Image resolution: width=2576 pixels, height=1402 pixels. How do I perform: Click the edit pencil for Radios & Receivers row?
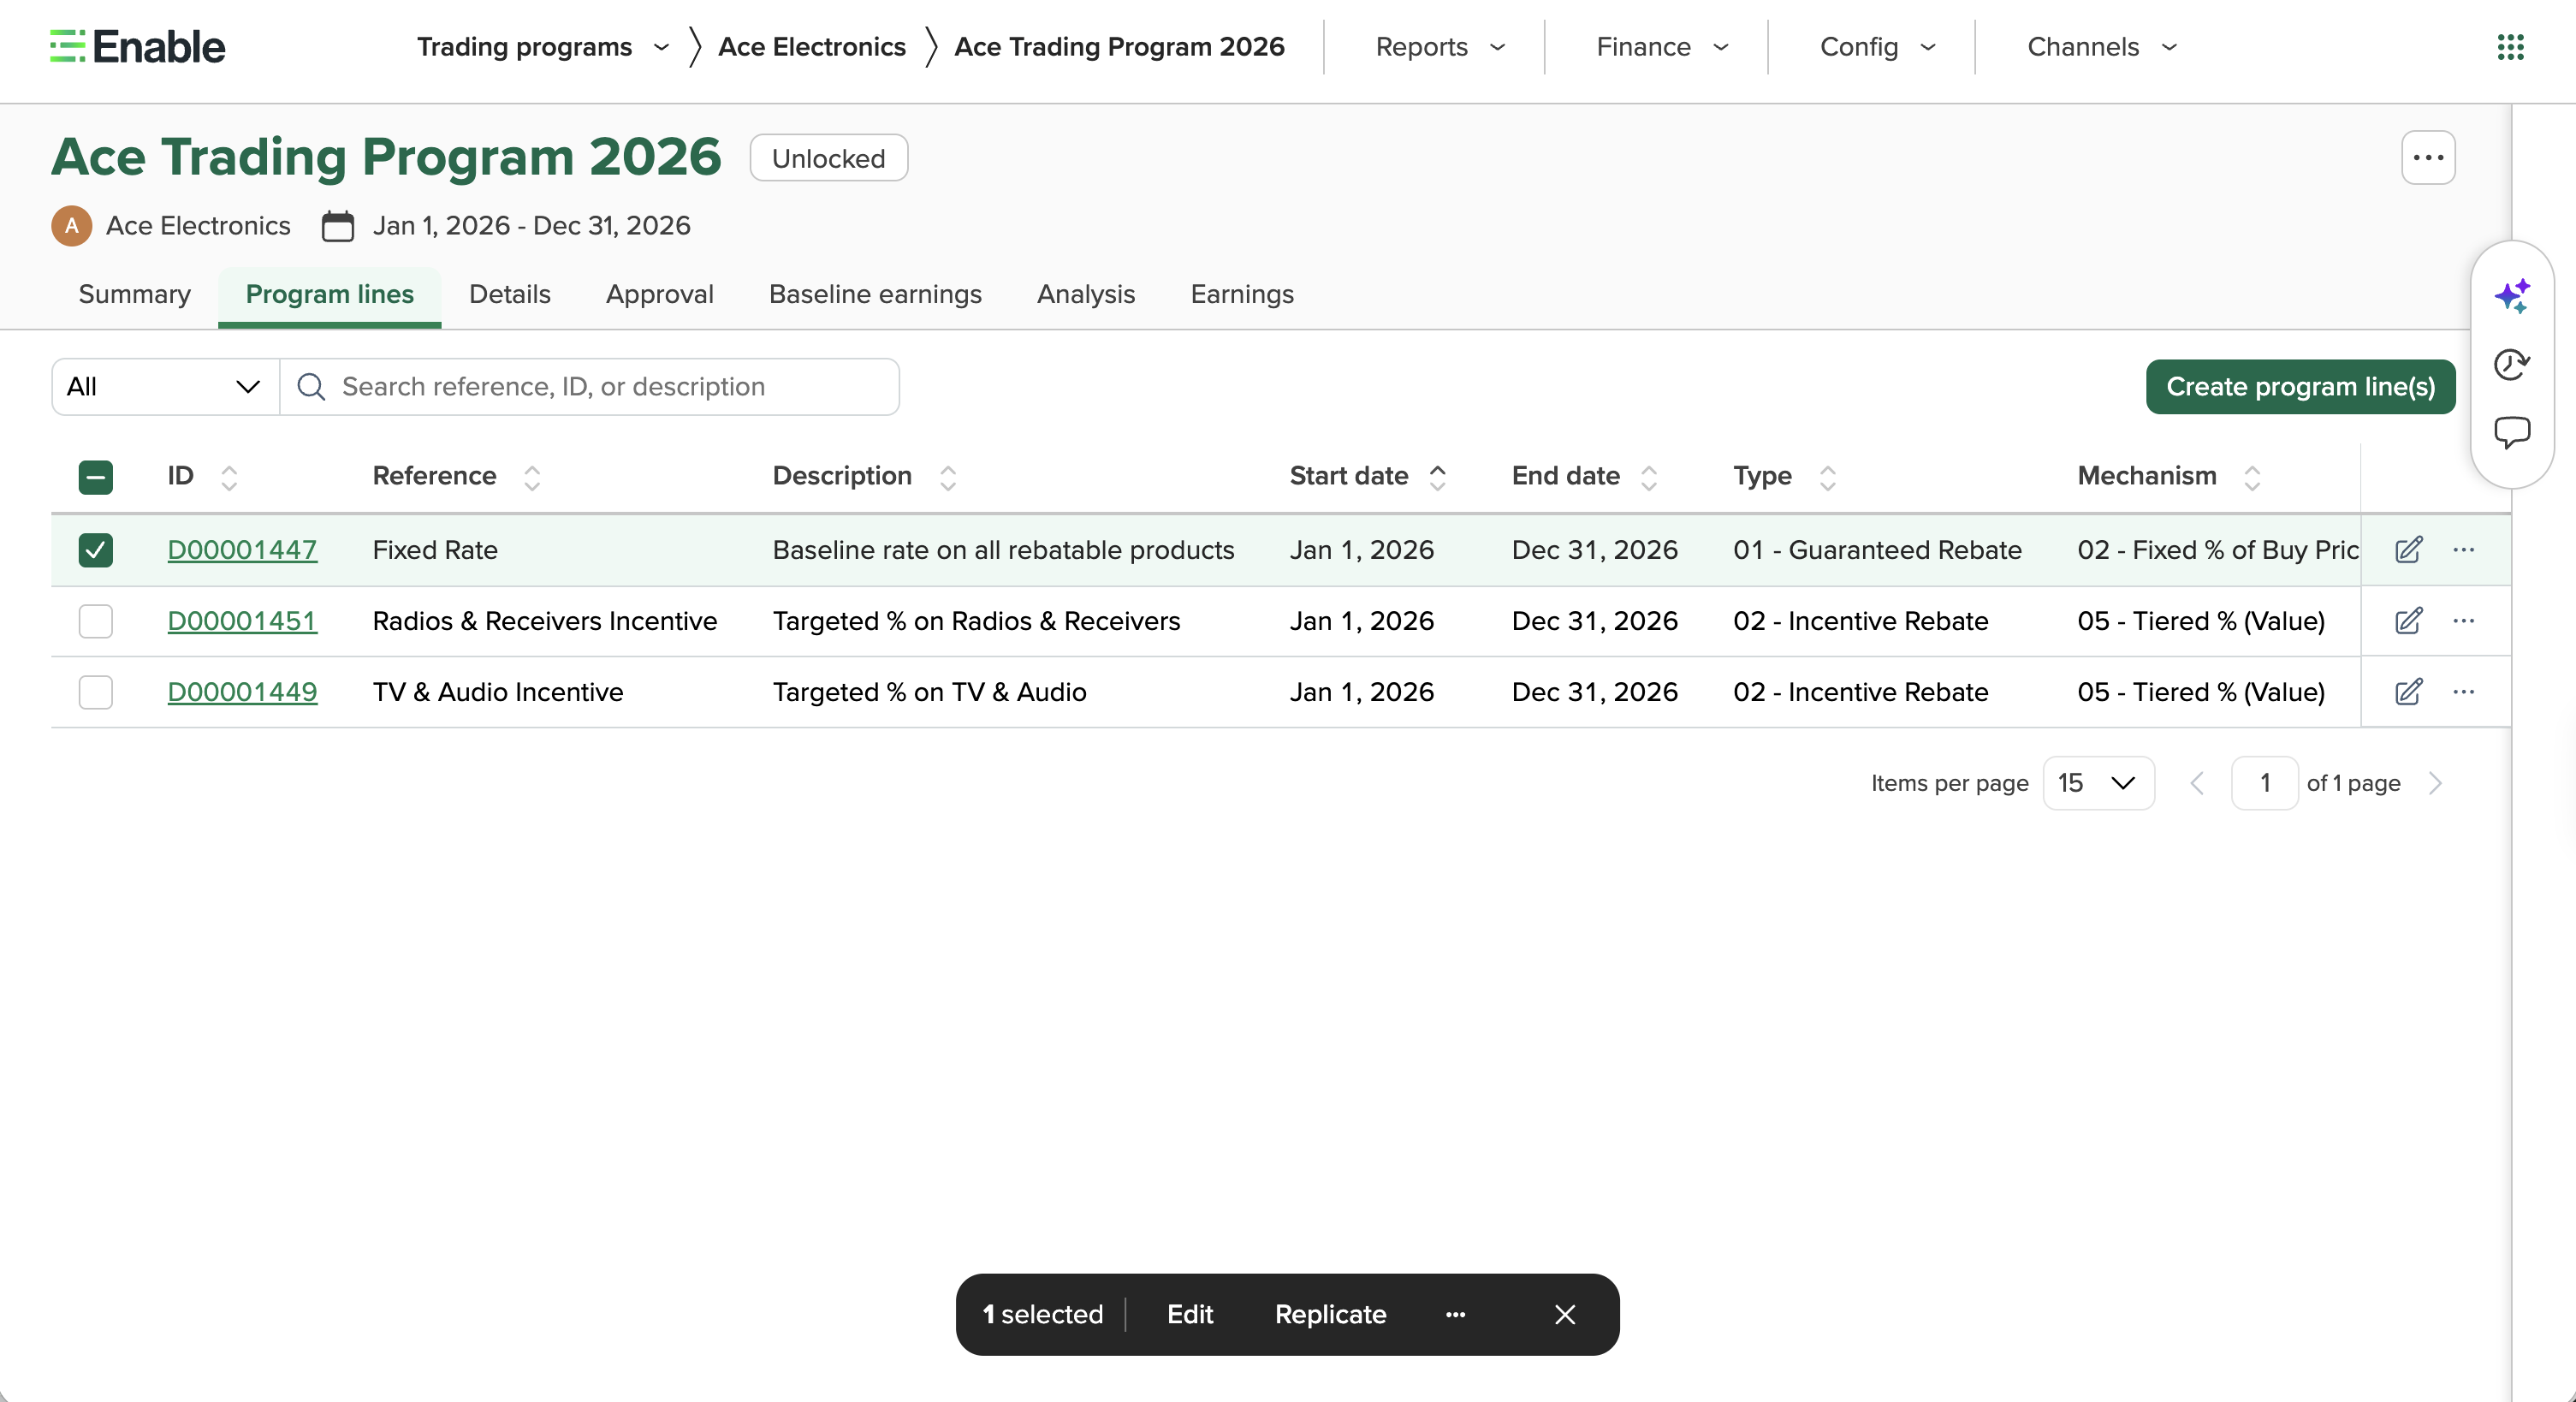(x=2408, y=620)
